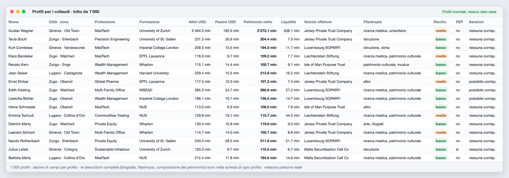The height and width of the screenshot is (178, 509).
Task: Select the name Nando Rothenbach
Action: click(24, 141)
